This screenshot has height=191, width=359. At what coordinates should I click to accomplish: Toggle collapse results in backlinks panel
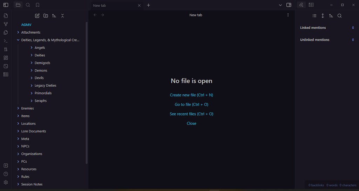coord(314,16)
